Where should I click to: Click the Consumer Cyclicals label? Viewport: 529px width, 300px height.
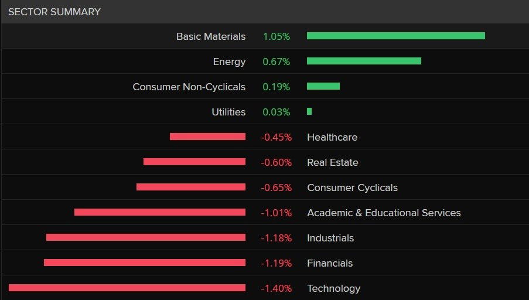(x=352, y=187)
